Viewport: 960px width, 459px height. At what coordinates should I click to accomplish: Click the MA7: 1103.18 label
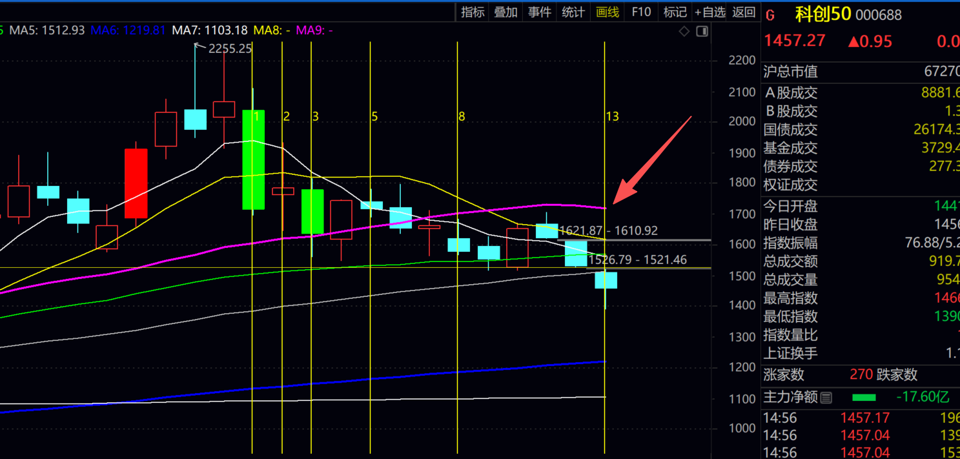pyautogui.click(x=210, y=30)
